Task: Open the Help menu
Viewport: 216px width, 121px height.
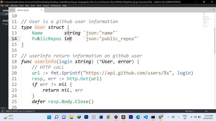Action: tap(64, 6)
